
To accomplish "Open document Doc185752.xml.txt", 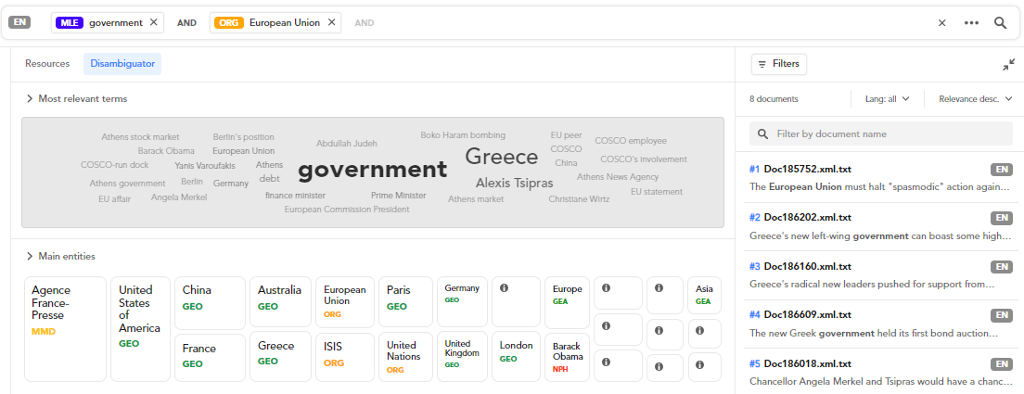I will point(800,169).
